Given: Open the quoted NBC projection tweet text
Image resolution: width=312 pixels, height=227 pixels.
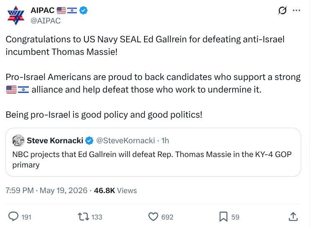Looking at the screenshot, I should [x=152, y=160].
